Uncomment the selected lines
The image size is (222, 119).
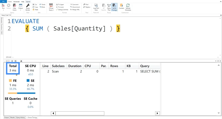pyautogui.click(x=75, y=7)
